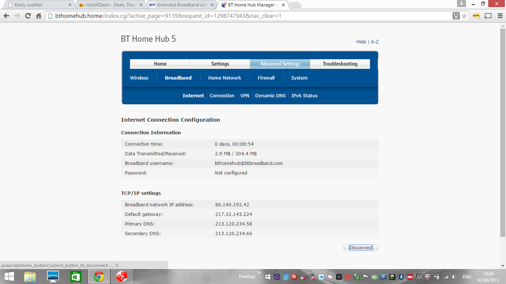This screenshot has width=506, height=284.
Task: Click the Help link
Action: click(x=361, y=42)
